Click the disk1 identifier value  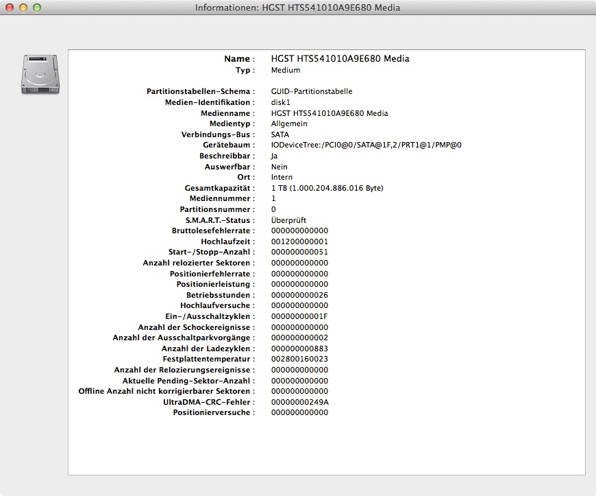coord(280,102)
